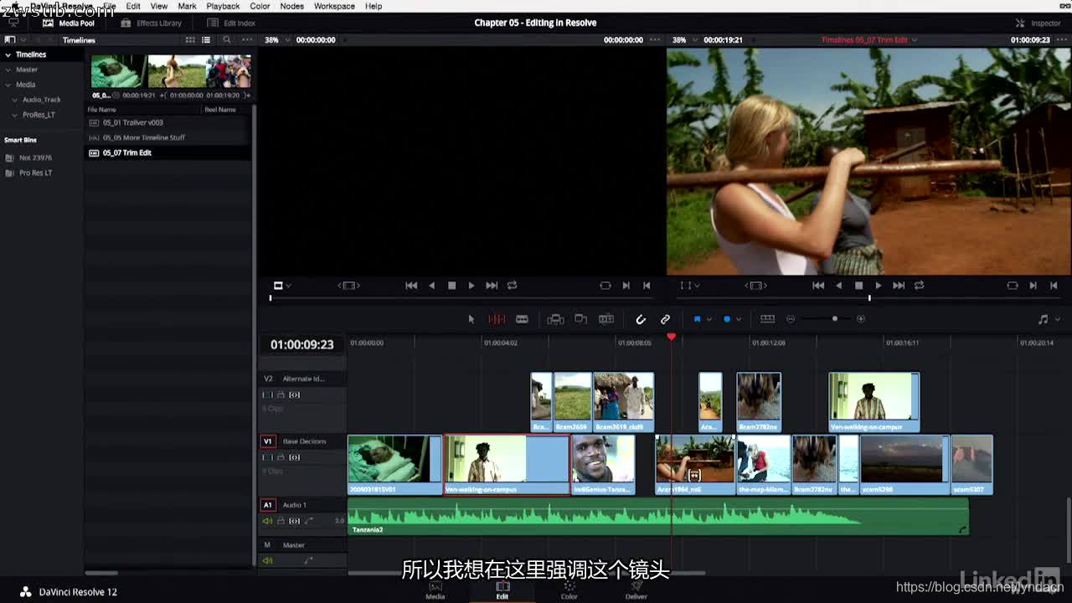Collapse the Timelines bin tree
Screen dimensions: 1072x603
[x=8, y=54]
